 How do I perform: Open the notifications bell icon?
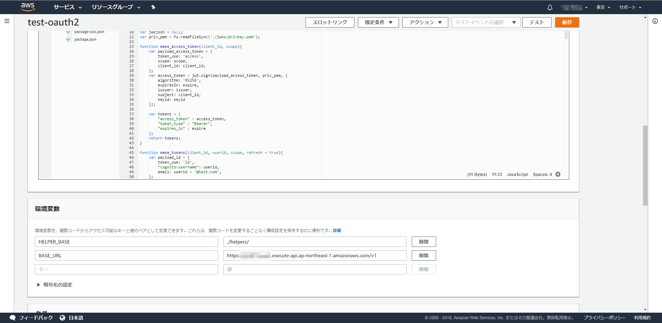pos(550,7)
